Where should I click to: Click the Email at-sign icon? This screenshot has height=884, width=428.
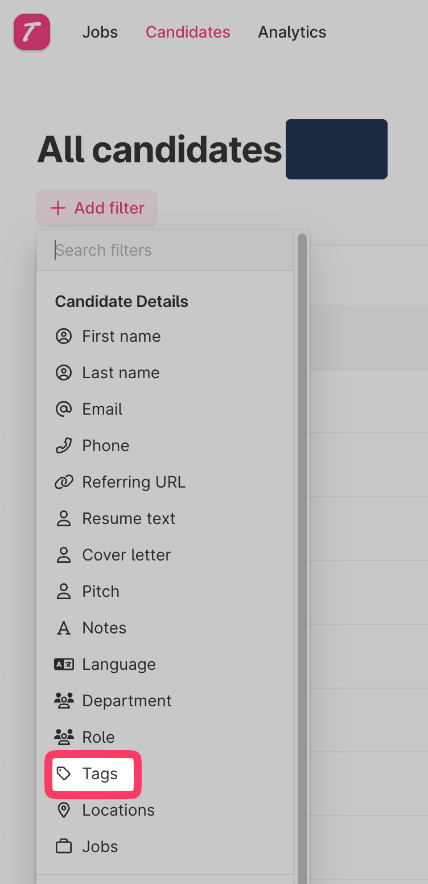[64, 409]
